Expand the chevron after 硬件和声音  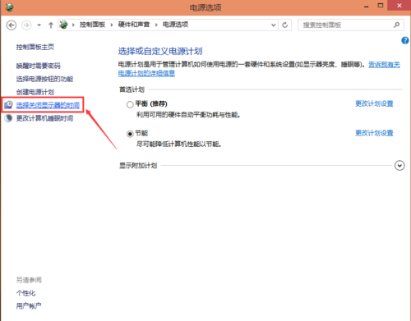point(156,25)
